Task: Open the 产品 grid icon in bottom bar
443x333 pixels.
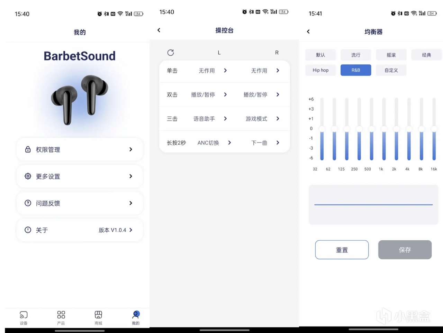Action: point(61,315)
